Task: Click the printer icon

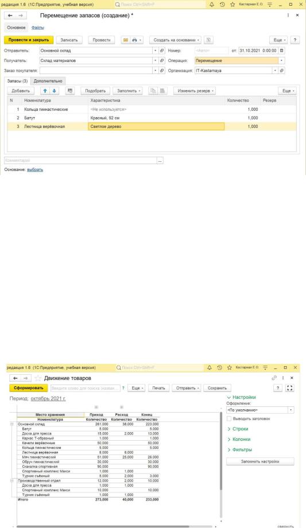Action: [134, 40]
